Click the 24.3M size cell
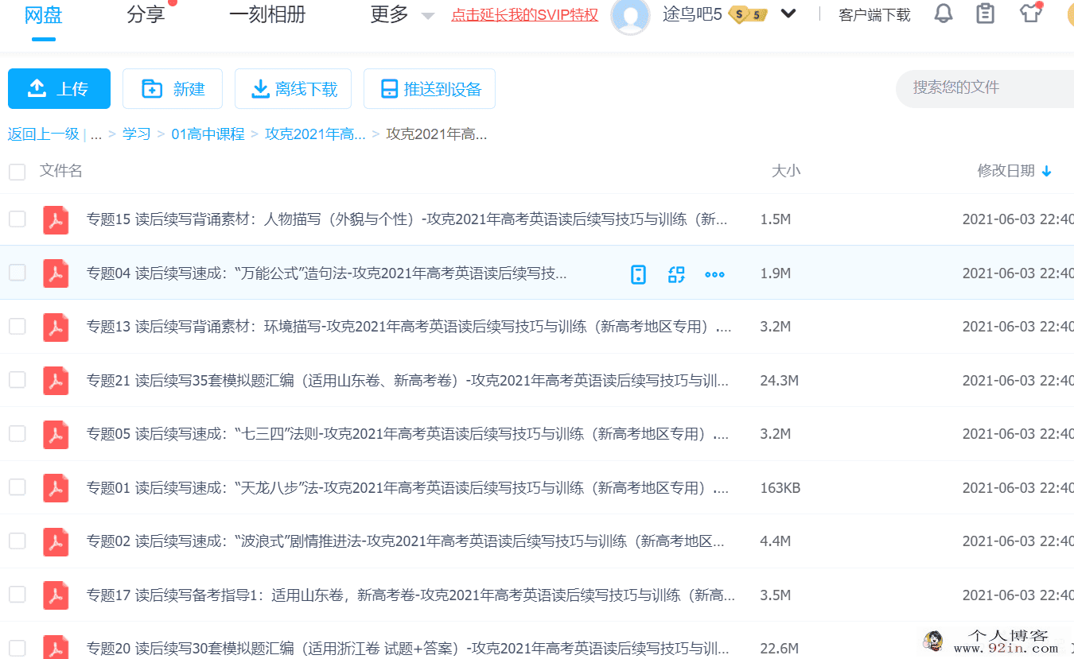This screenshot has height=659, width=1074. [x=780, y=381]
